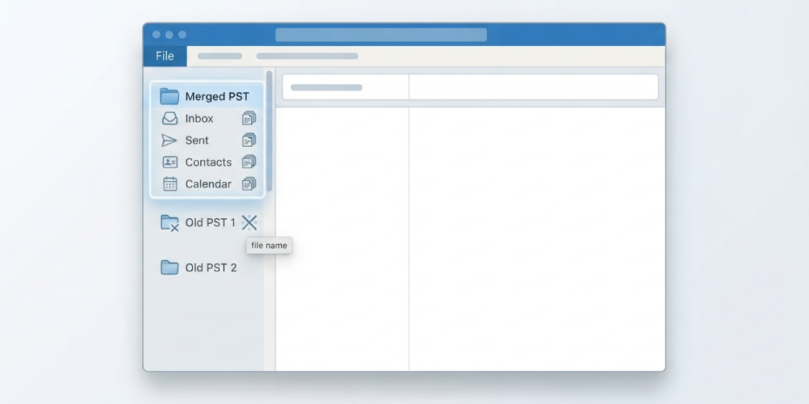Click the documents icon beside Sent
Image resolution: width=809 pixels, height=404 pixels.
pos(249,140)
